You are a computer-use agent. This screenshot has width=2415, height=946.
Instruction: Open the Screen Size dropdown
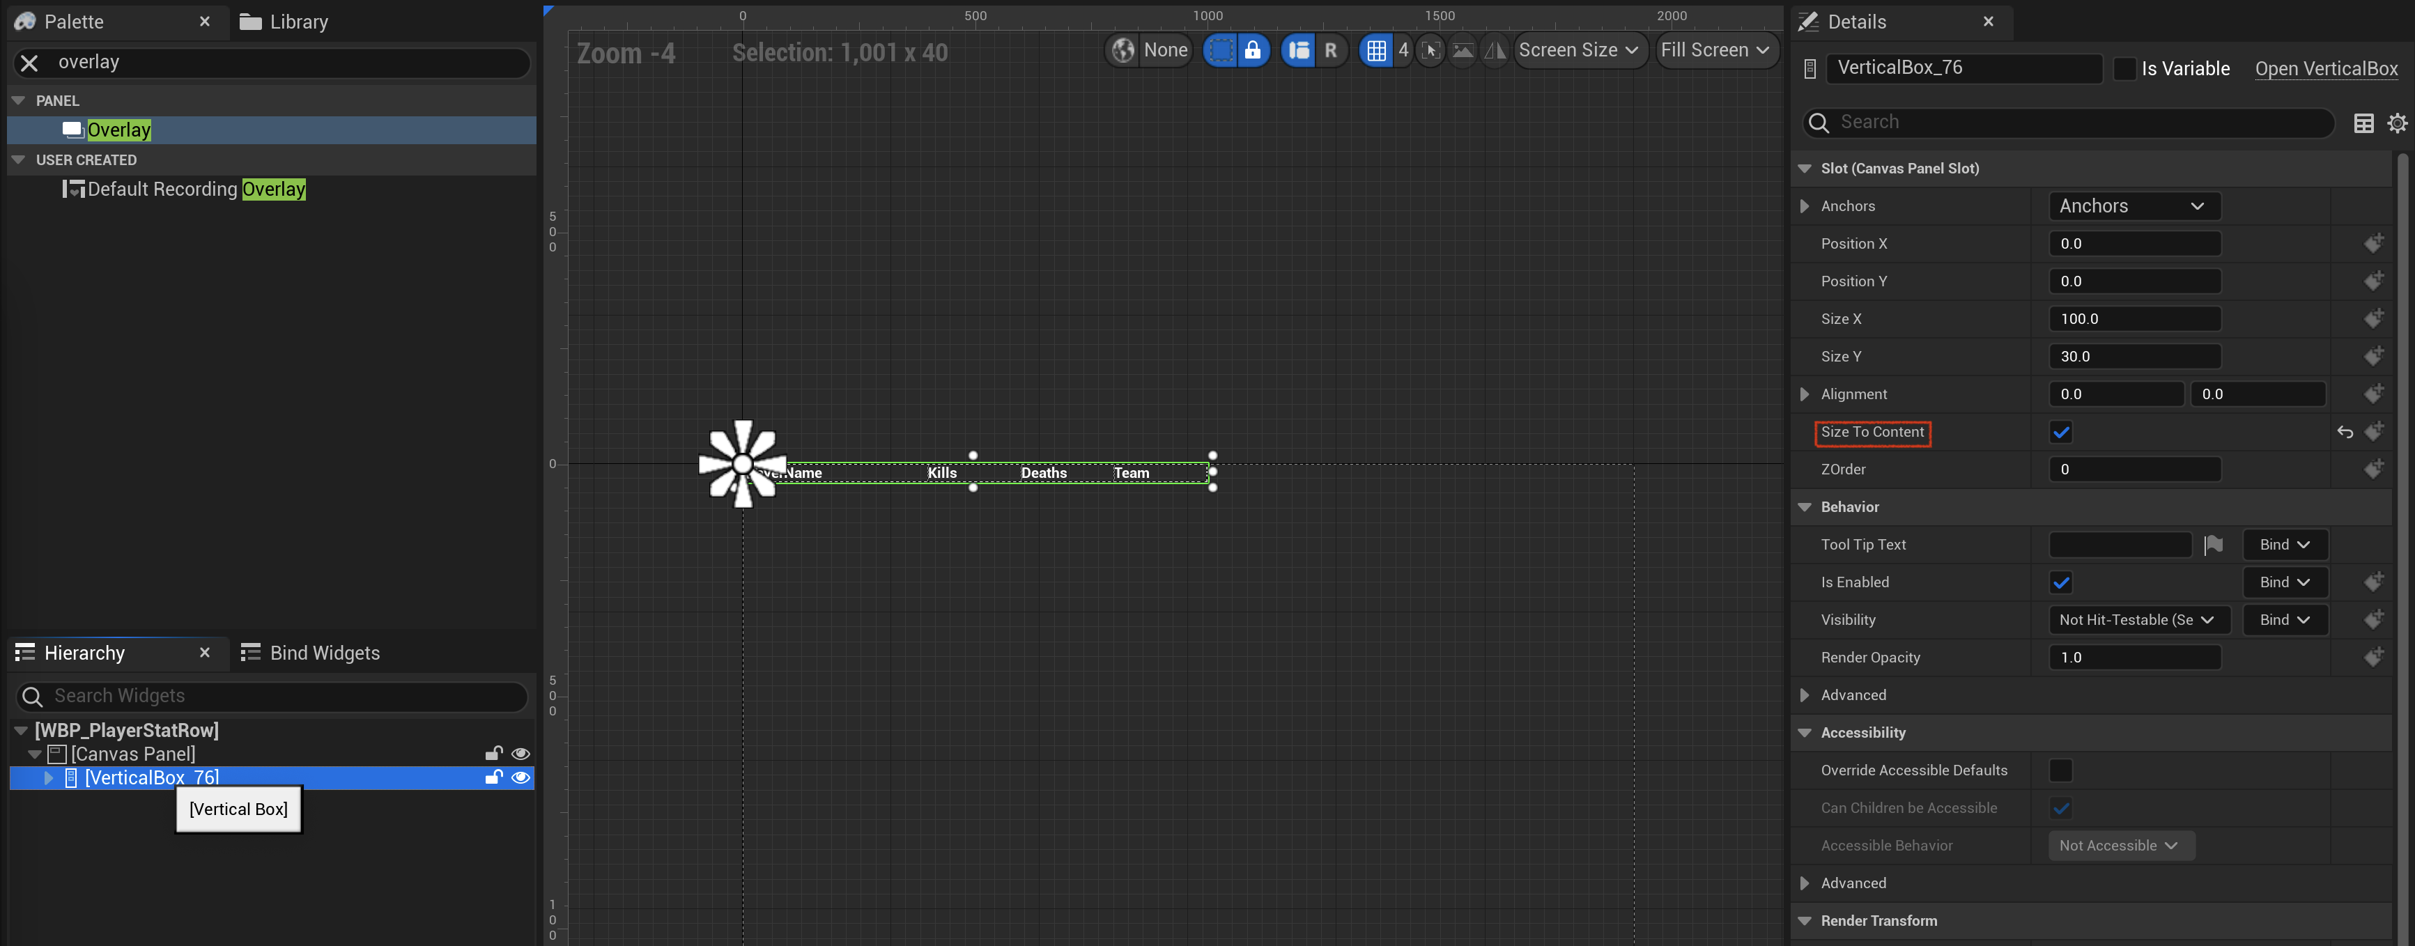tap(1580, 51)
